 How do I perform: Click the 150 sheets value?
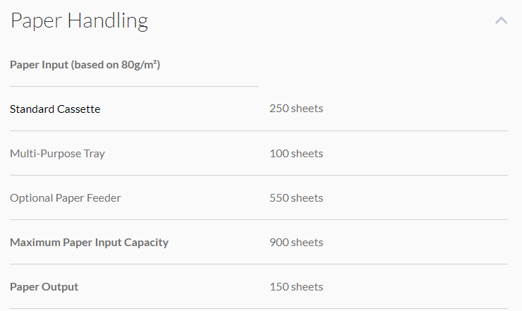coord(296,287)
